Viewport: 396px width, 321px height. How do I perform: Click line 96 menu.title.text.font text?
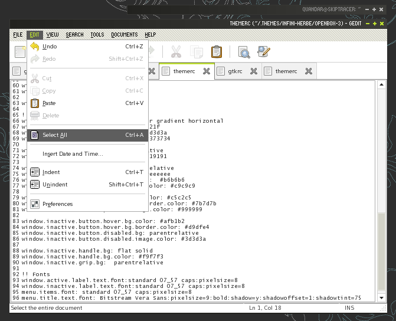coord(191,298)
